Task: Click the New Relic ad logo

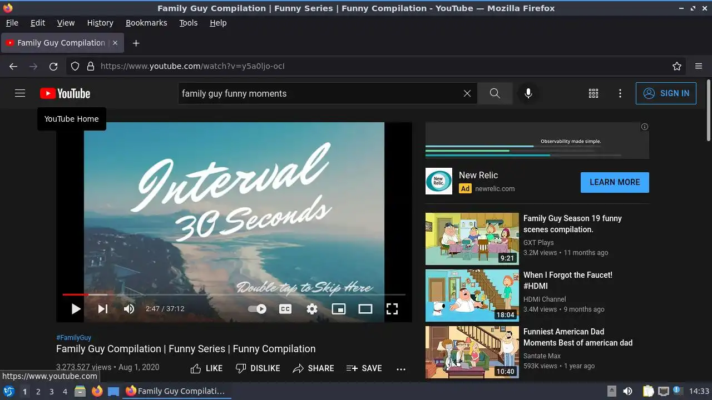Action: pos(439,181)
